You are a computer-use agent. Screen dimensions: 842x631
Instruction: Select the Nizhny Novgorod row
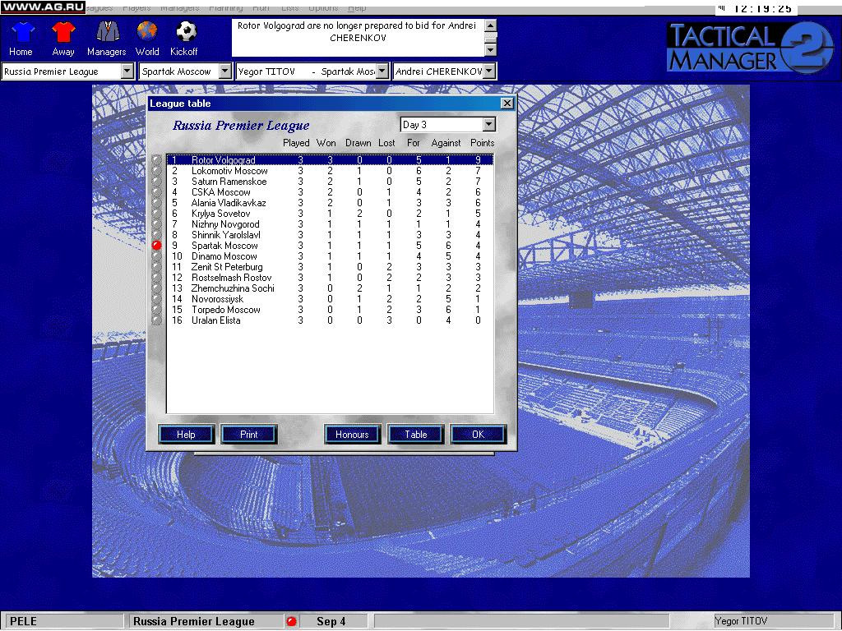(x=330, y=224)
